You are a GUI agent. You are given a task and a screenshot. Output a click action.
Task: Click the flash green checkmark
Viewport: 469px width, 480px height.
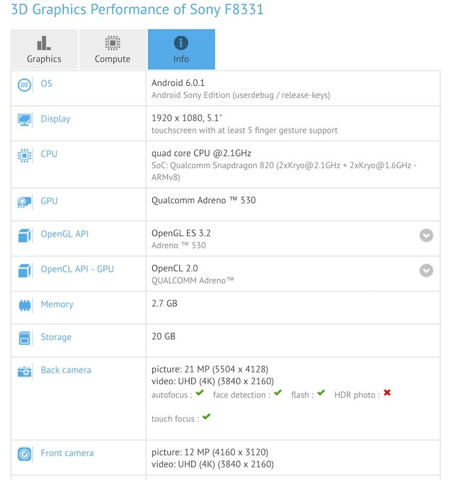pos(321,392)
